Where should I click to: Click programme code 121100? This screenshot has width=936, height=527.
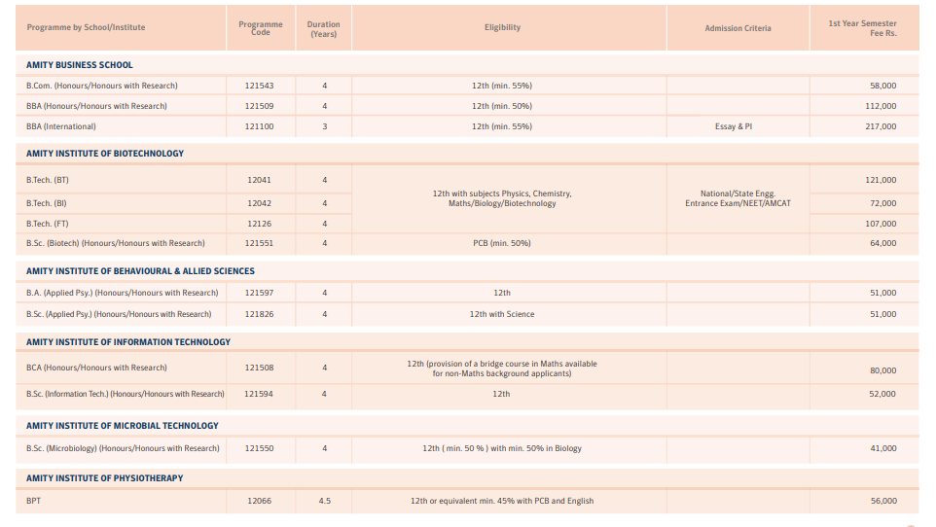(x=259, y=126)
